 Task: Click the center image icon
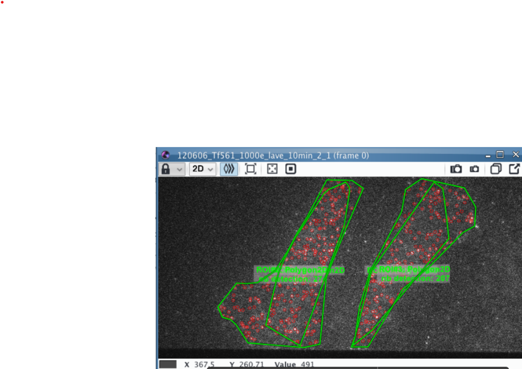[290, 169]
